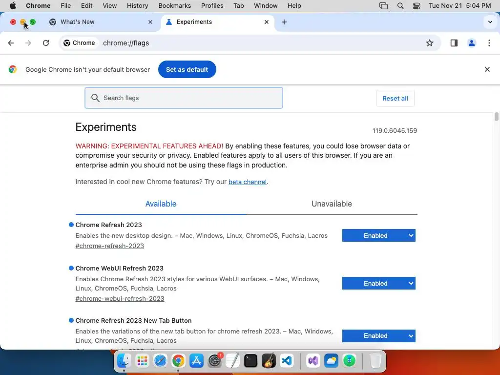Open New Tab Button flag Enabled dropdown
The image size is (500, 375).
(x=378, y=336)
